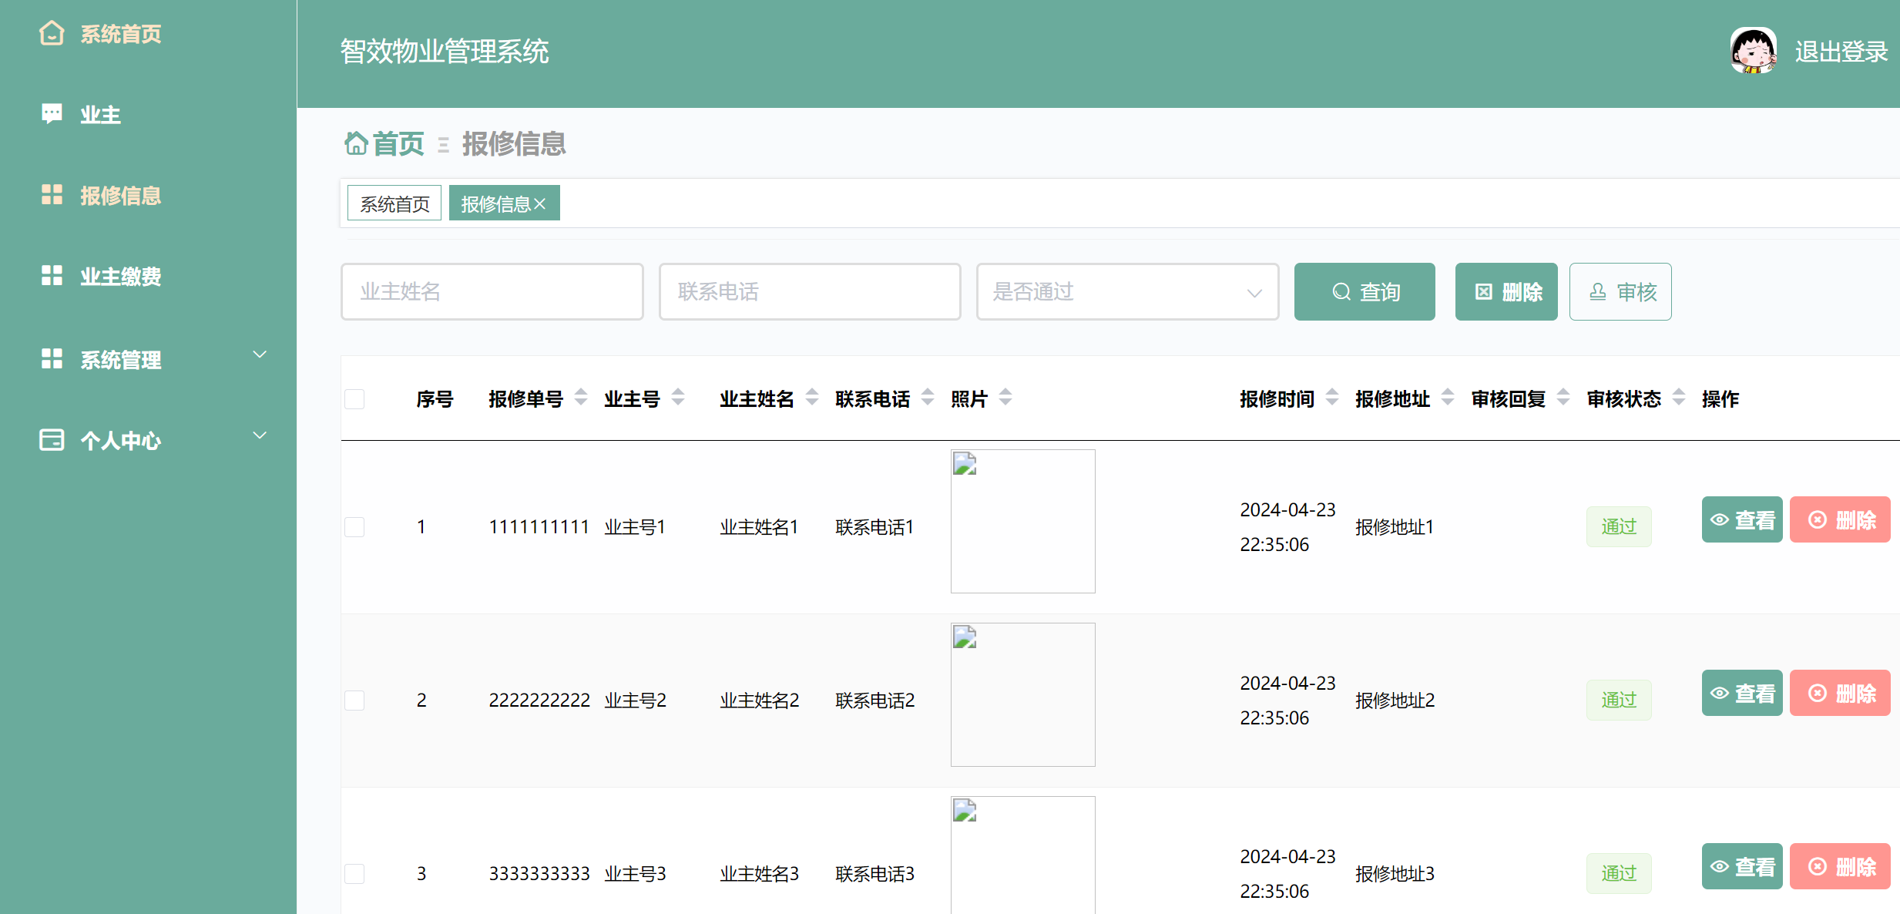
Task: Click the grid icon beside 业主缴费
Action: (52, 275)
